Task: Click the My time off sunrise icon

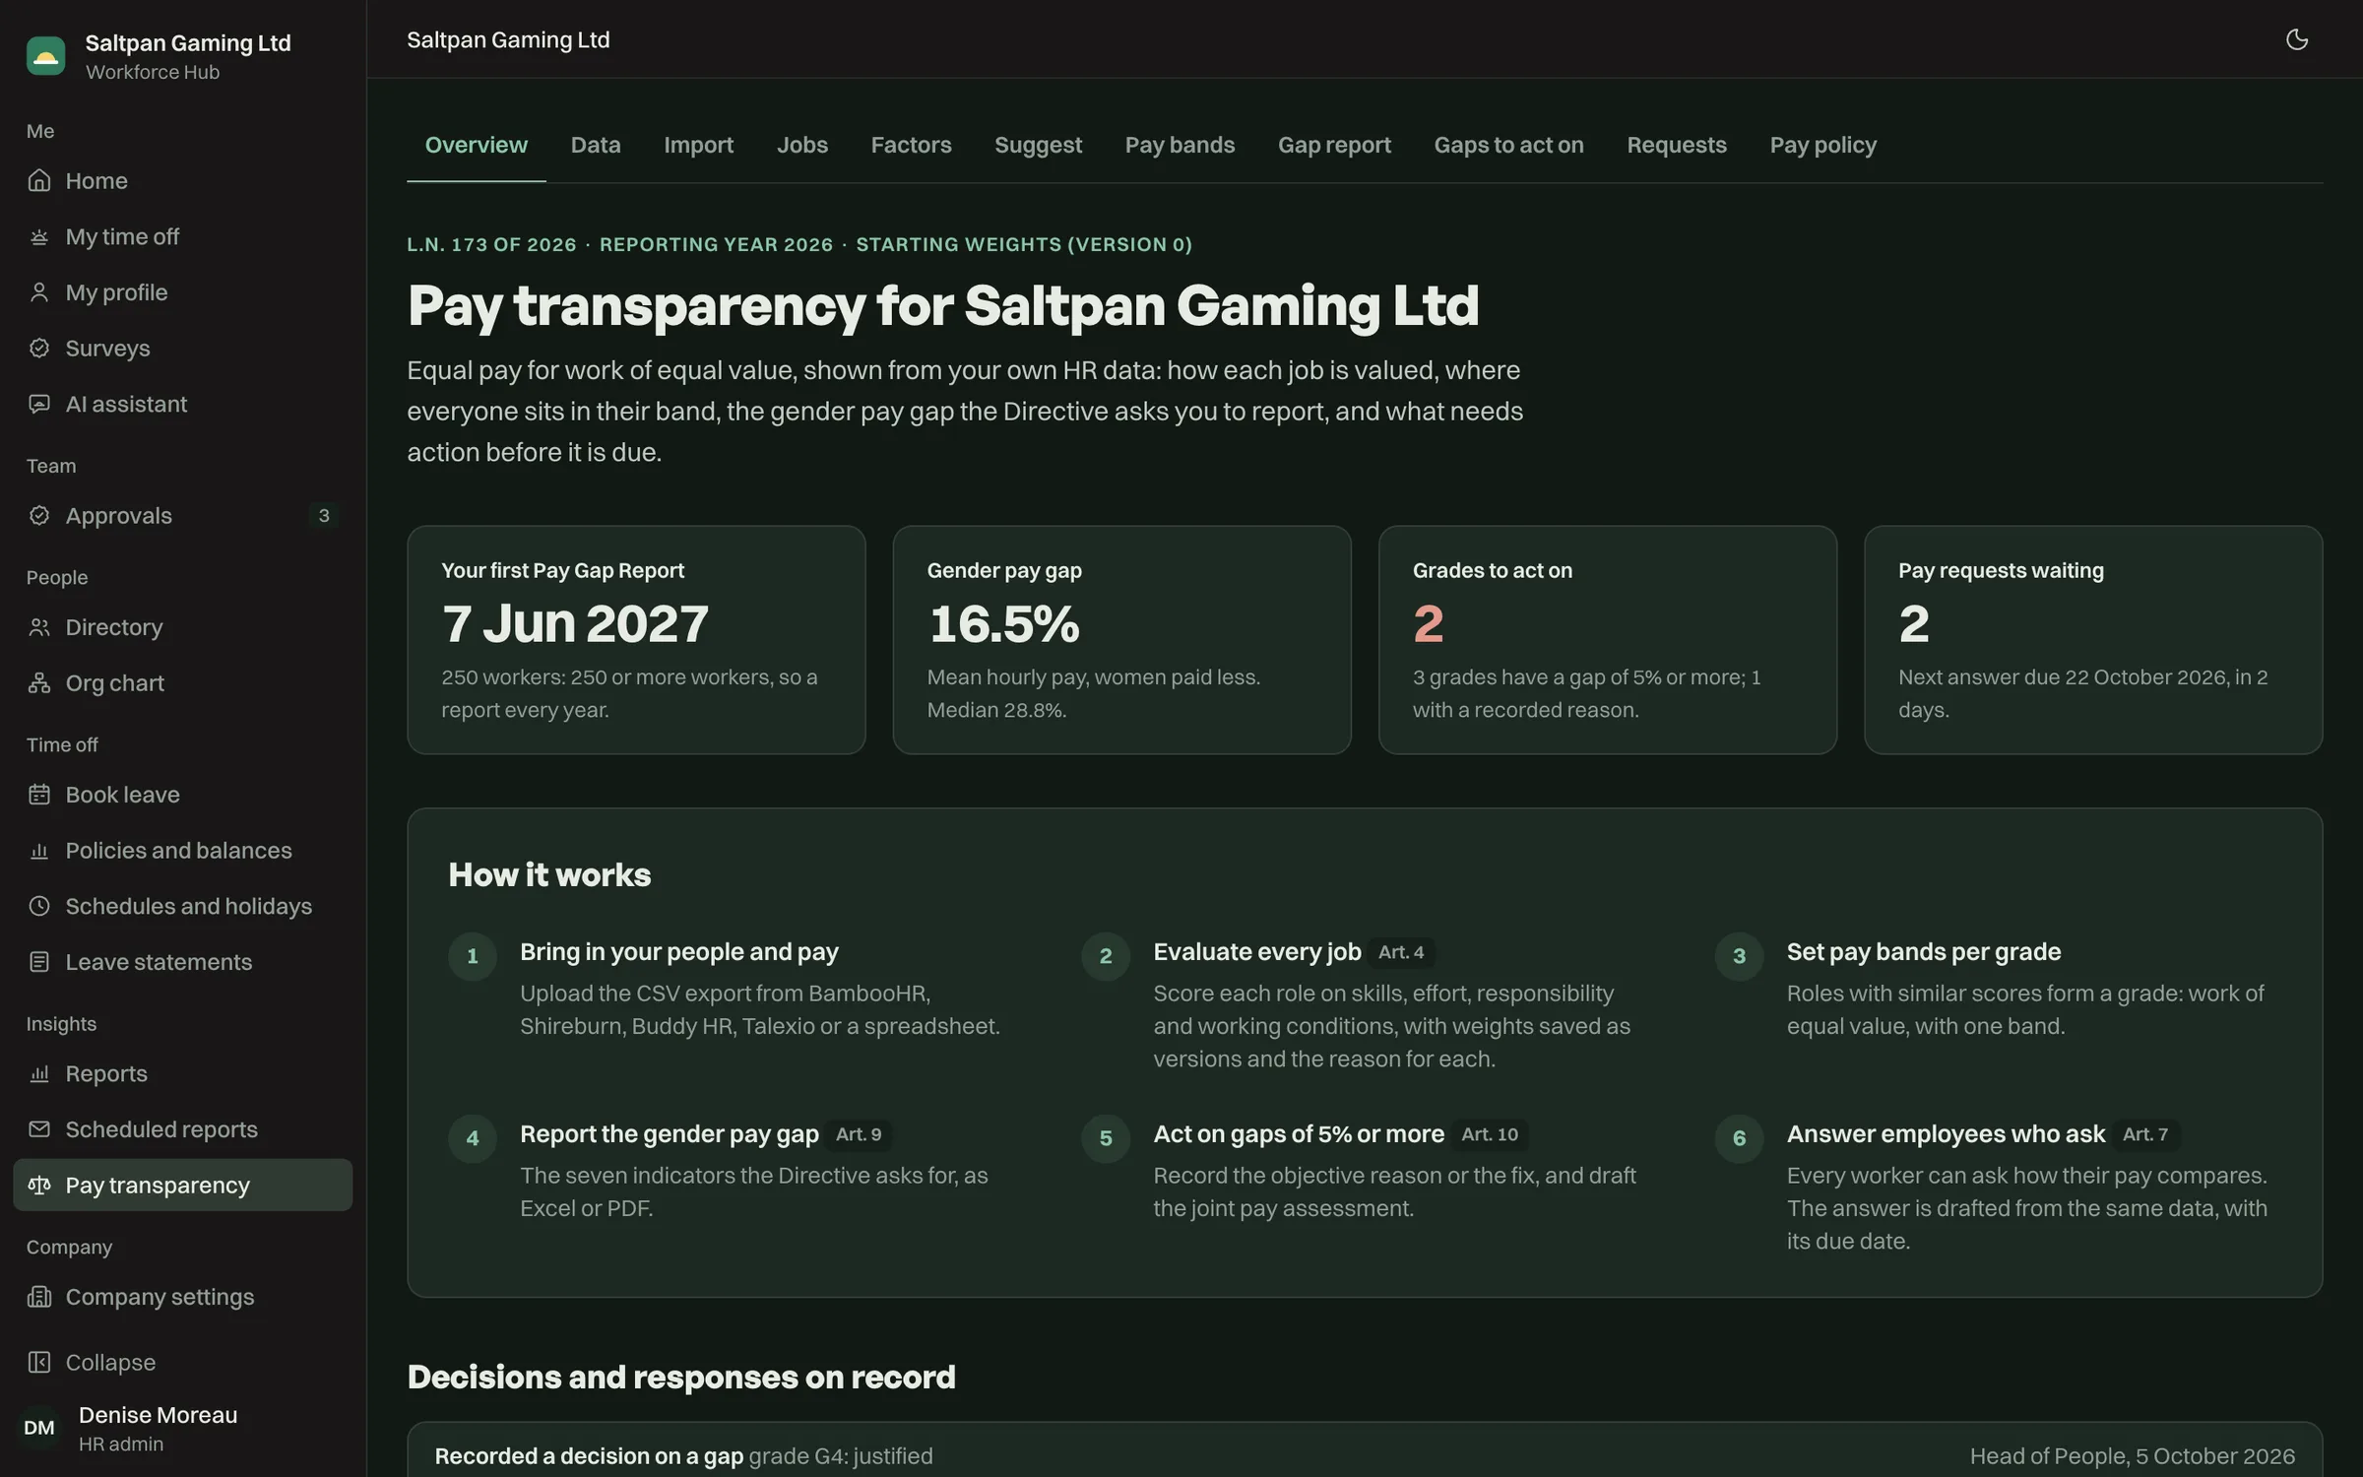Action: (39, 236)
